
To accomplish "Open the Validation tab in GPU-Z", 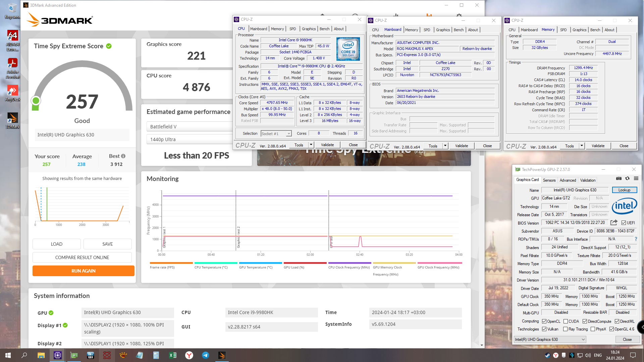I will (x=588, y=180).
